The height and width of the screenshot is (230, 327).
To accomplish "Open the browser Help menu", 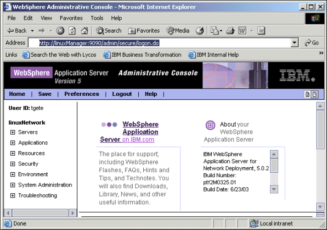I will coord(116,18).
